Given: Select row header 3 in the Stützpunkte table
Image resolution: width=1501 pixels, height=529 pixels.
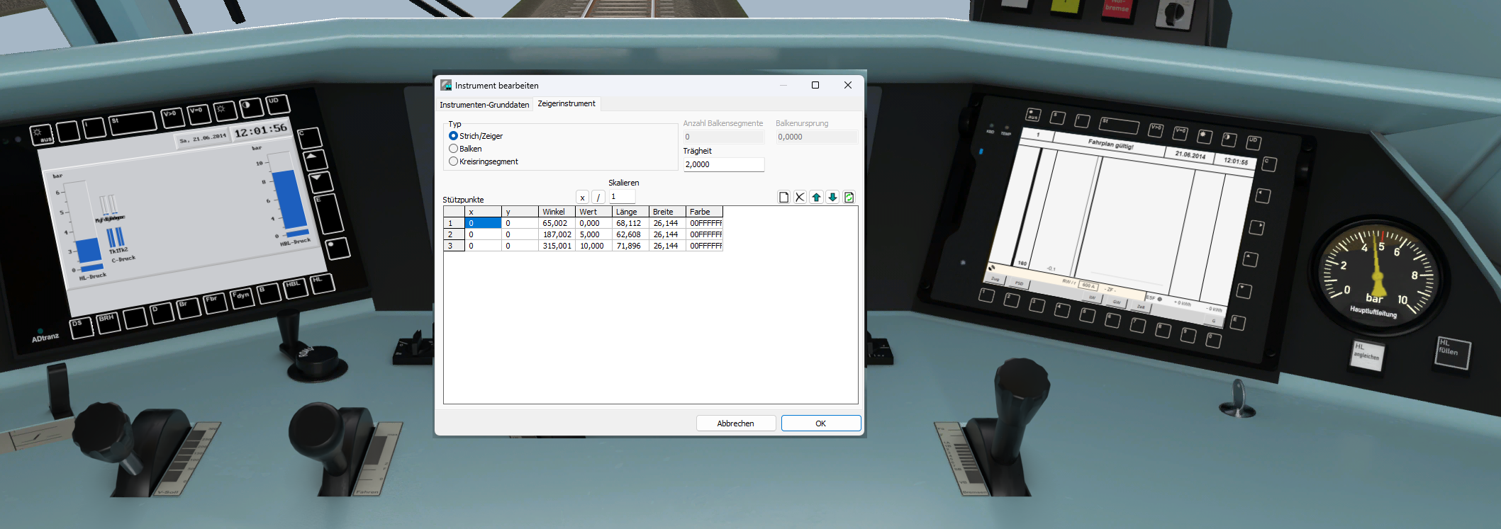Looking at the screenshot, I should point(454,246).
